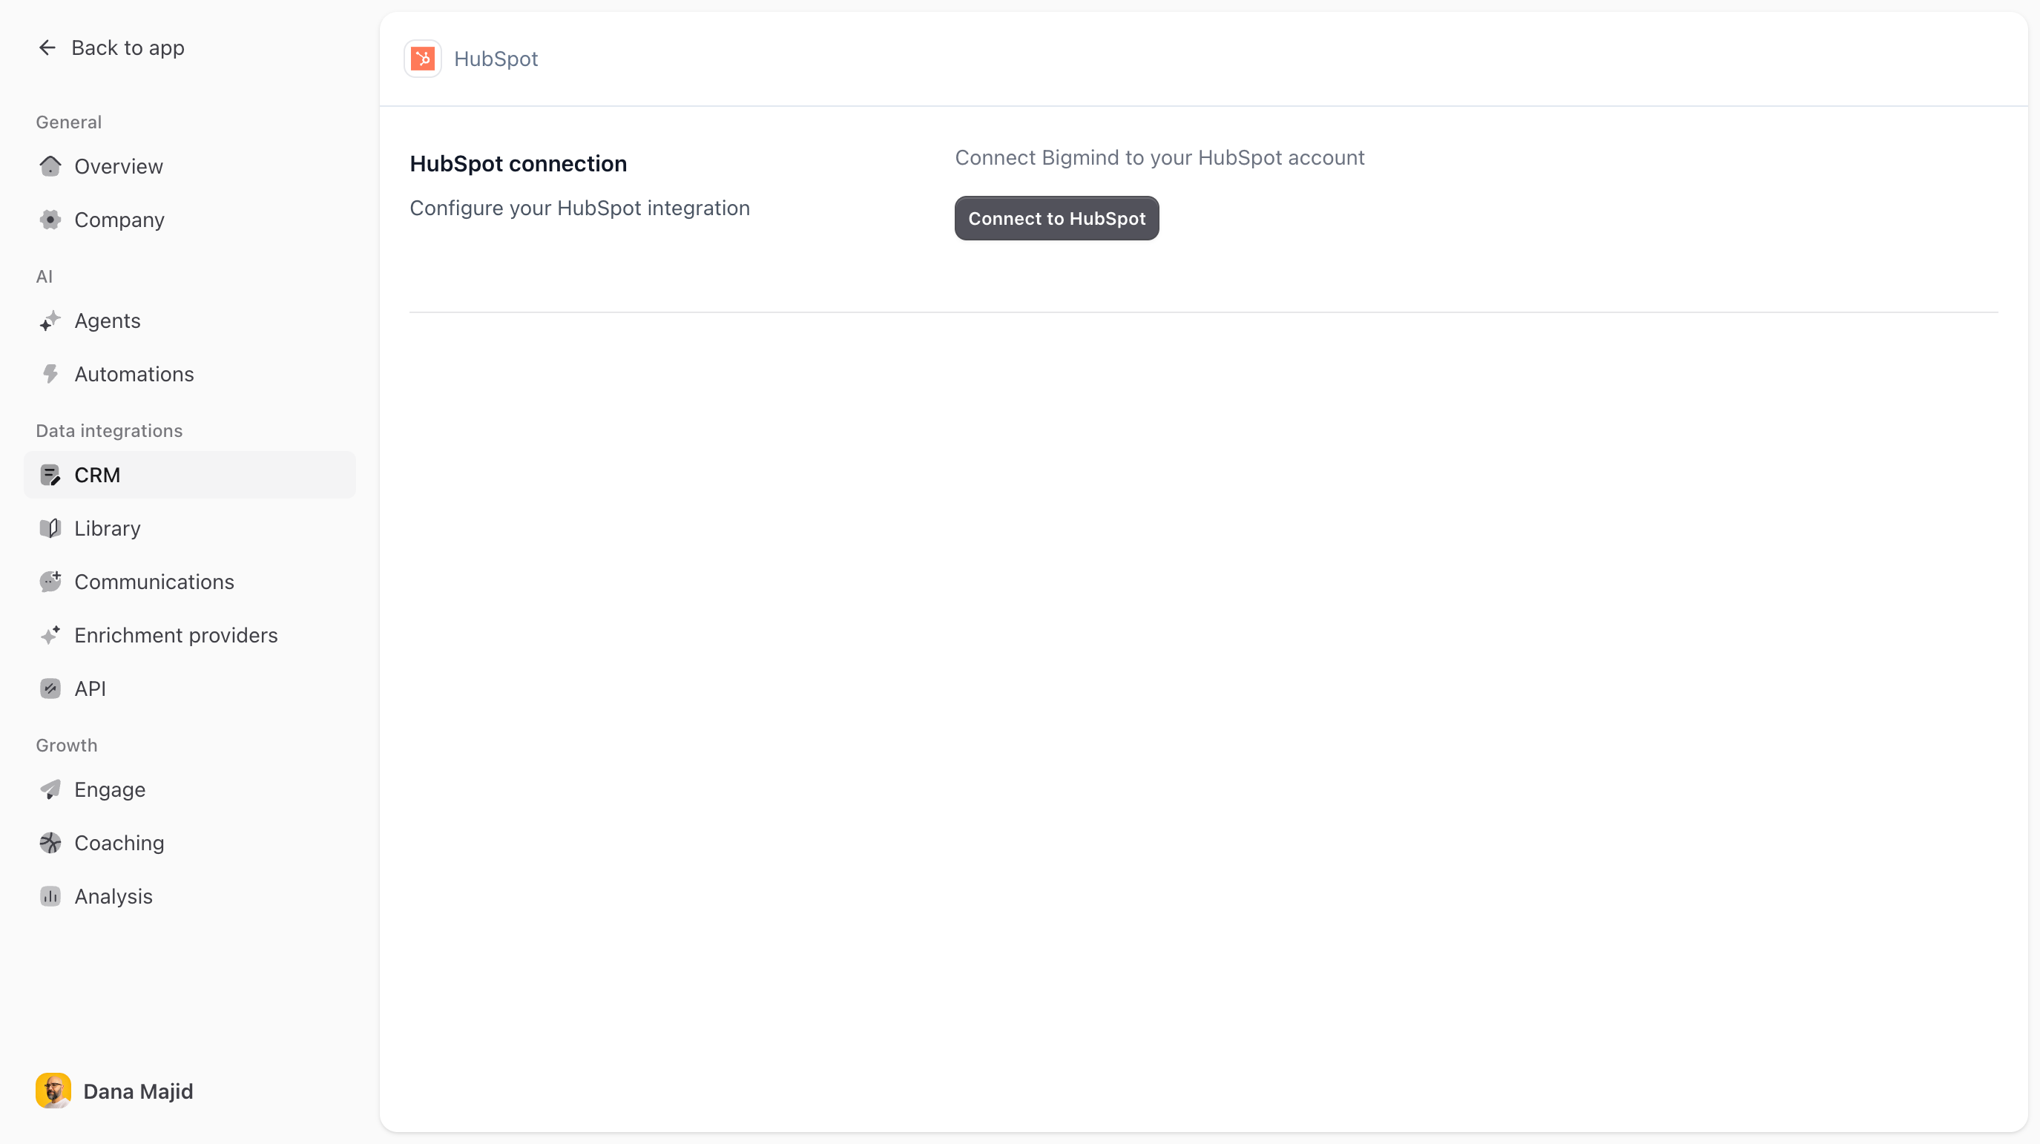Click the Agents sparkle icon
2040x1144 pixels.
50,320
